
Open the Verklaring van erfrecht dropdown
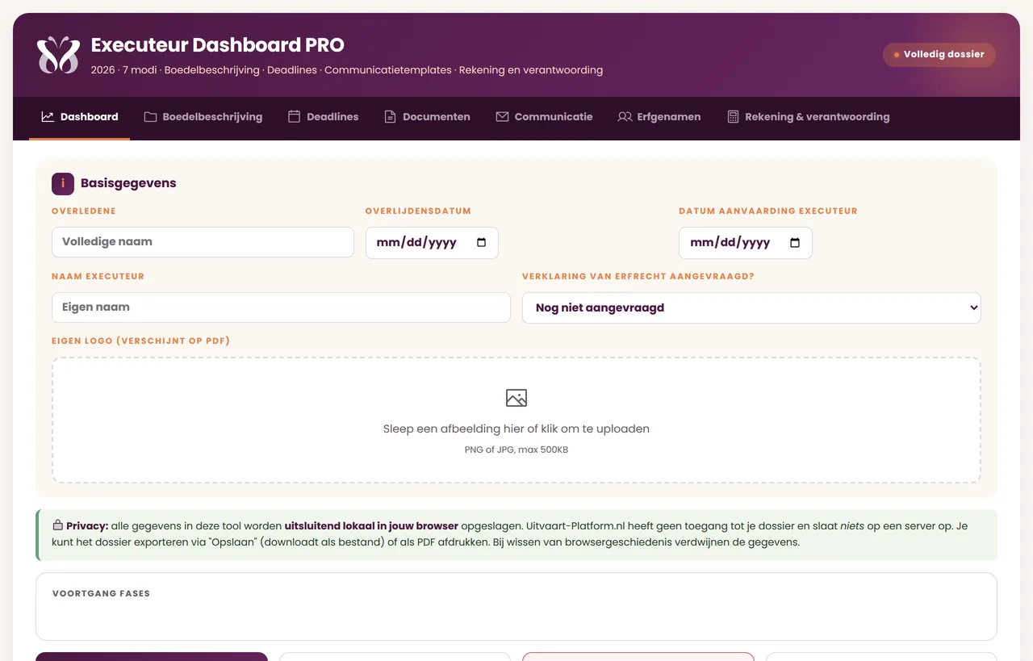tap(751, 307)
